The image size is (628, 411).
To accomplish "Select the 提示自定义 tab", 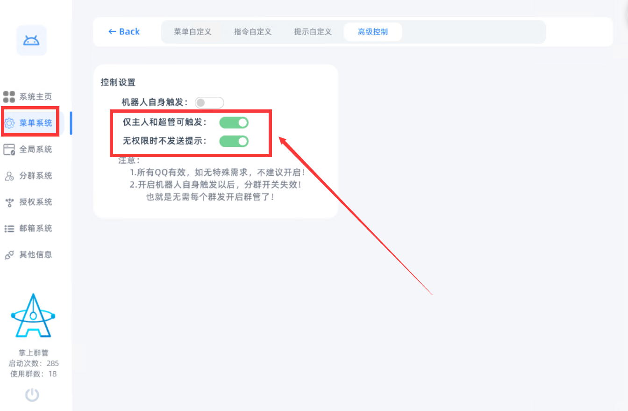I will 313,32.
